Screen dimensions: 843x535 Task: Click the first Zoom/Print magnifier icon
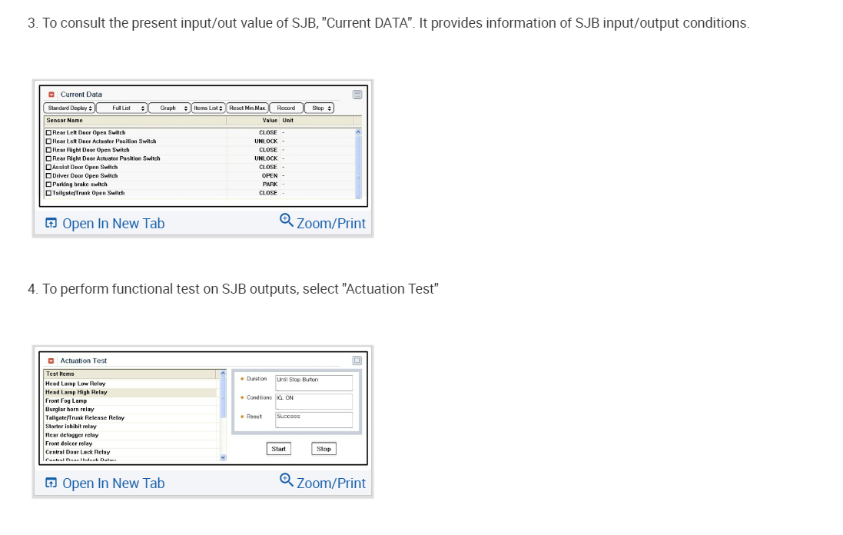point(286,221)
